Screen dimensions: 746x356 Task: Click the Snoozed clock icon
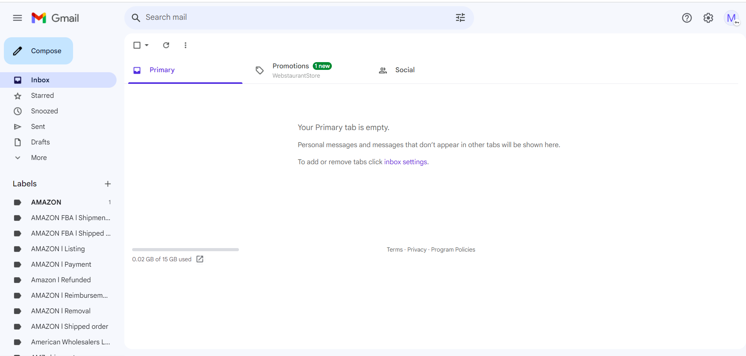click(x=17, y=111)
